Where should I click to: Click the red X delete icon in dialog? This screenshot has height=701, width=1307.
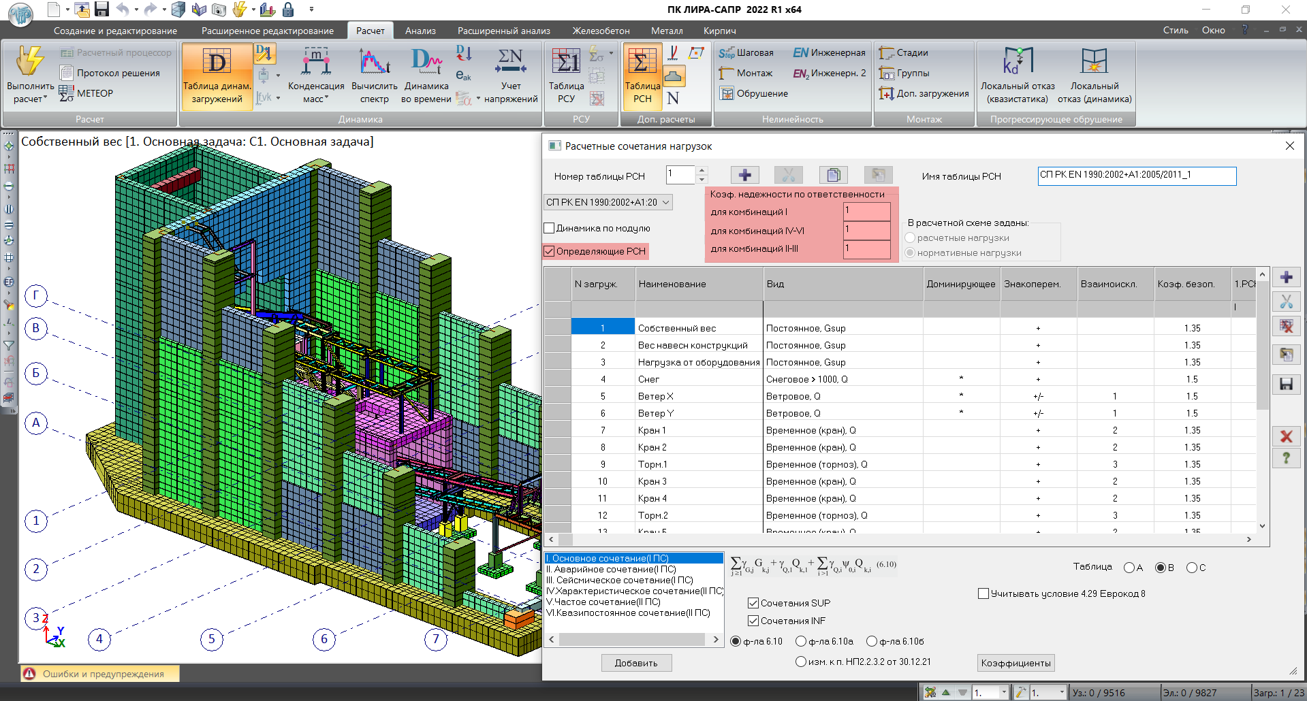pyautogui.click(x=1286, y=436)
